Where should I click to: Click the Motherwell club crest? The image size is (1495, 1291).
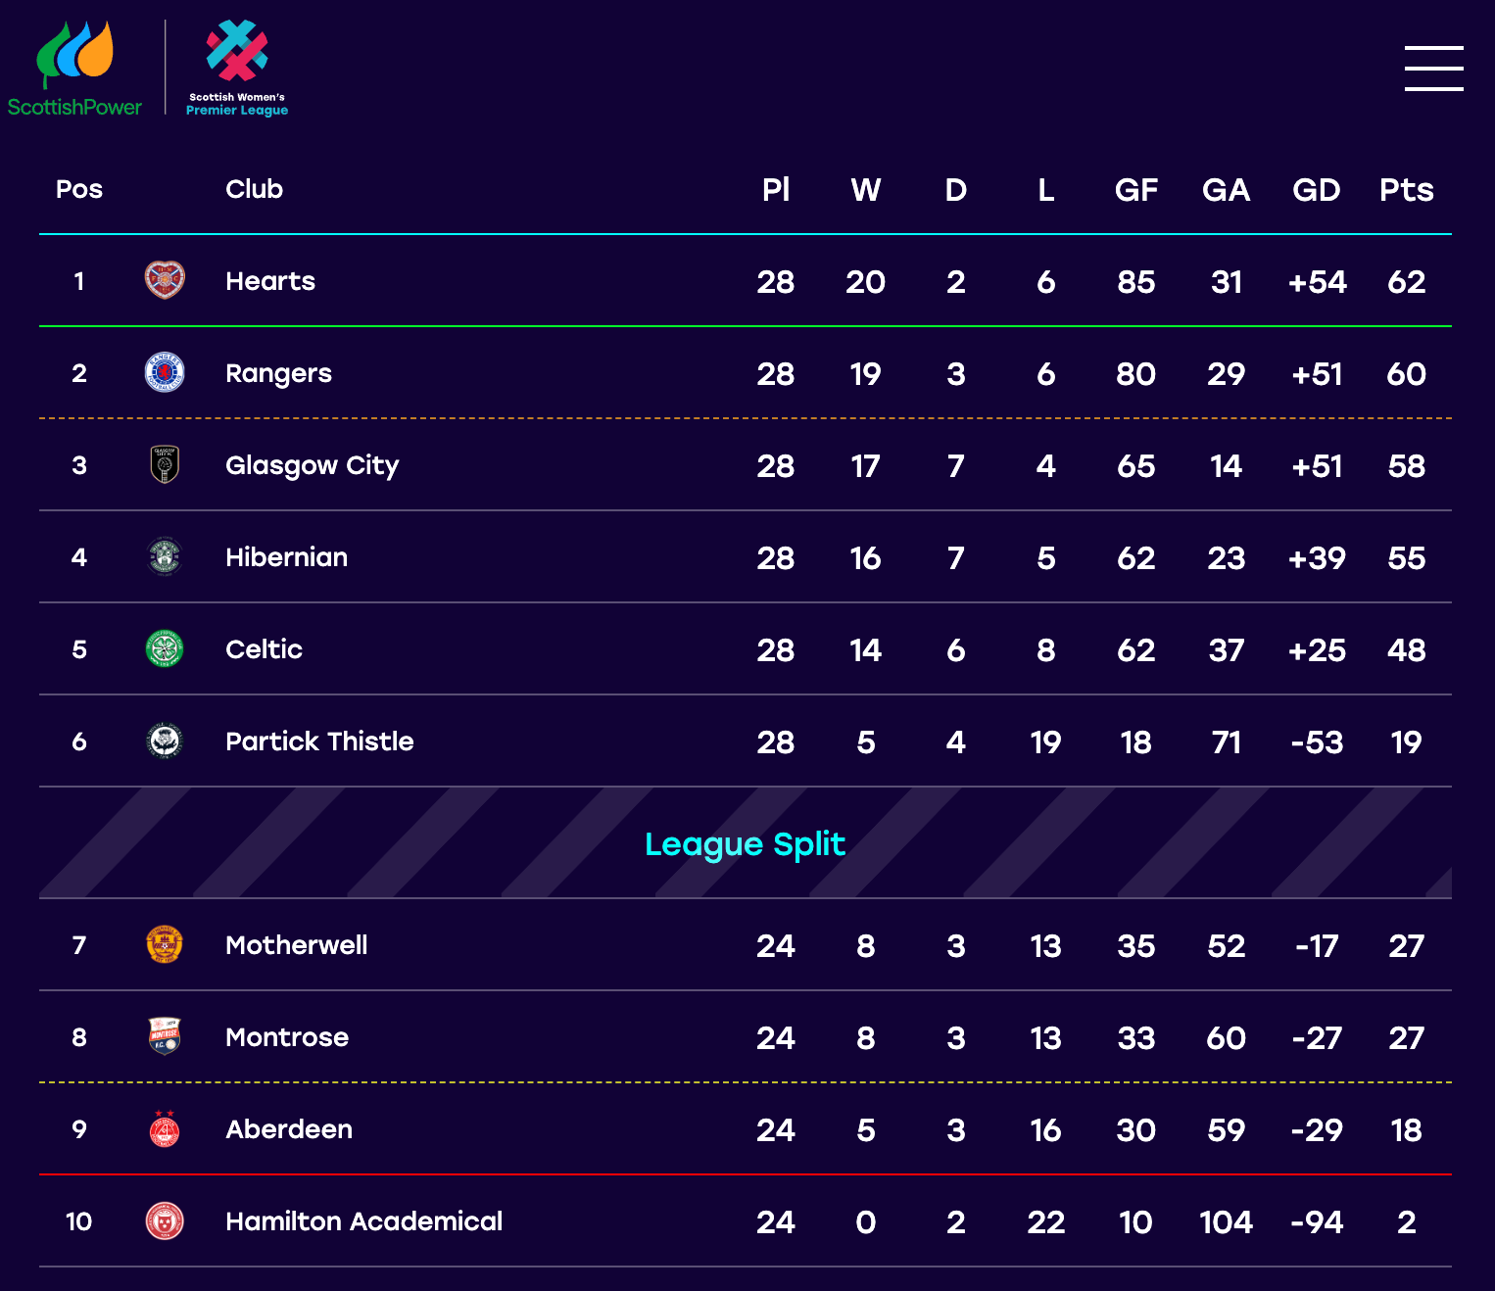165,944
